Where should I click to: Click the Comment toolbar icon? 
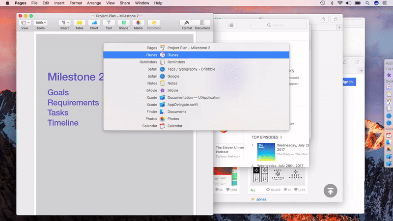point(154,23)
